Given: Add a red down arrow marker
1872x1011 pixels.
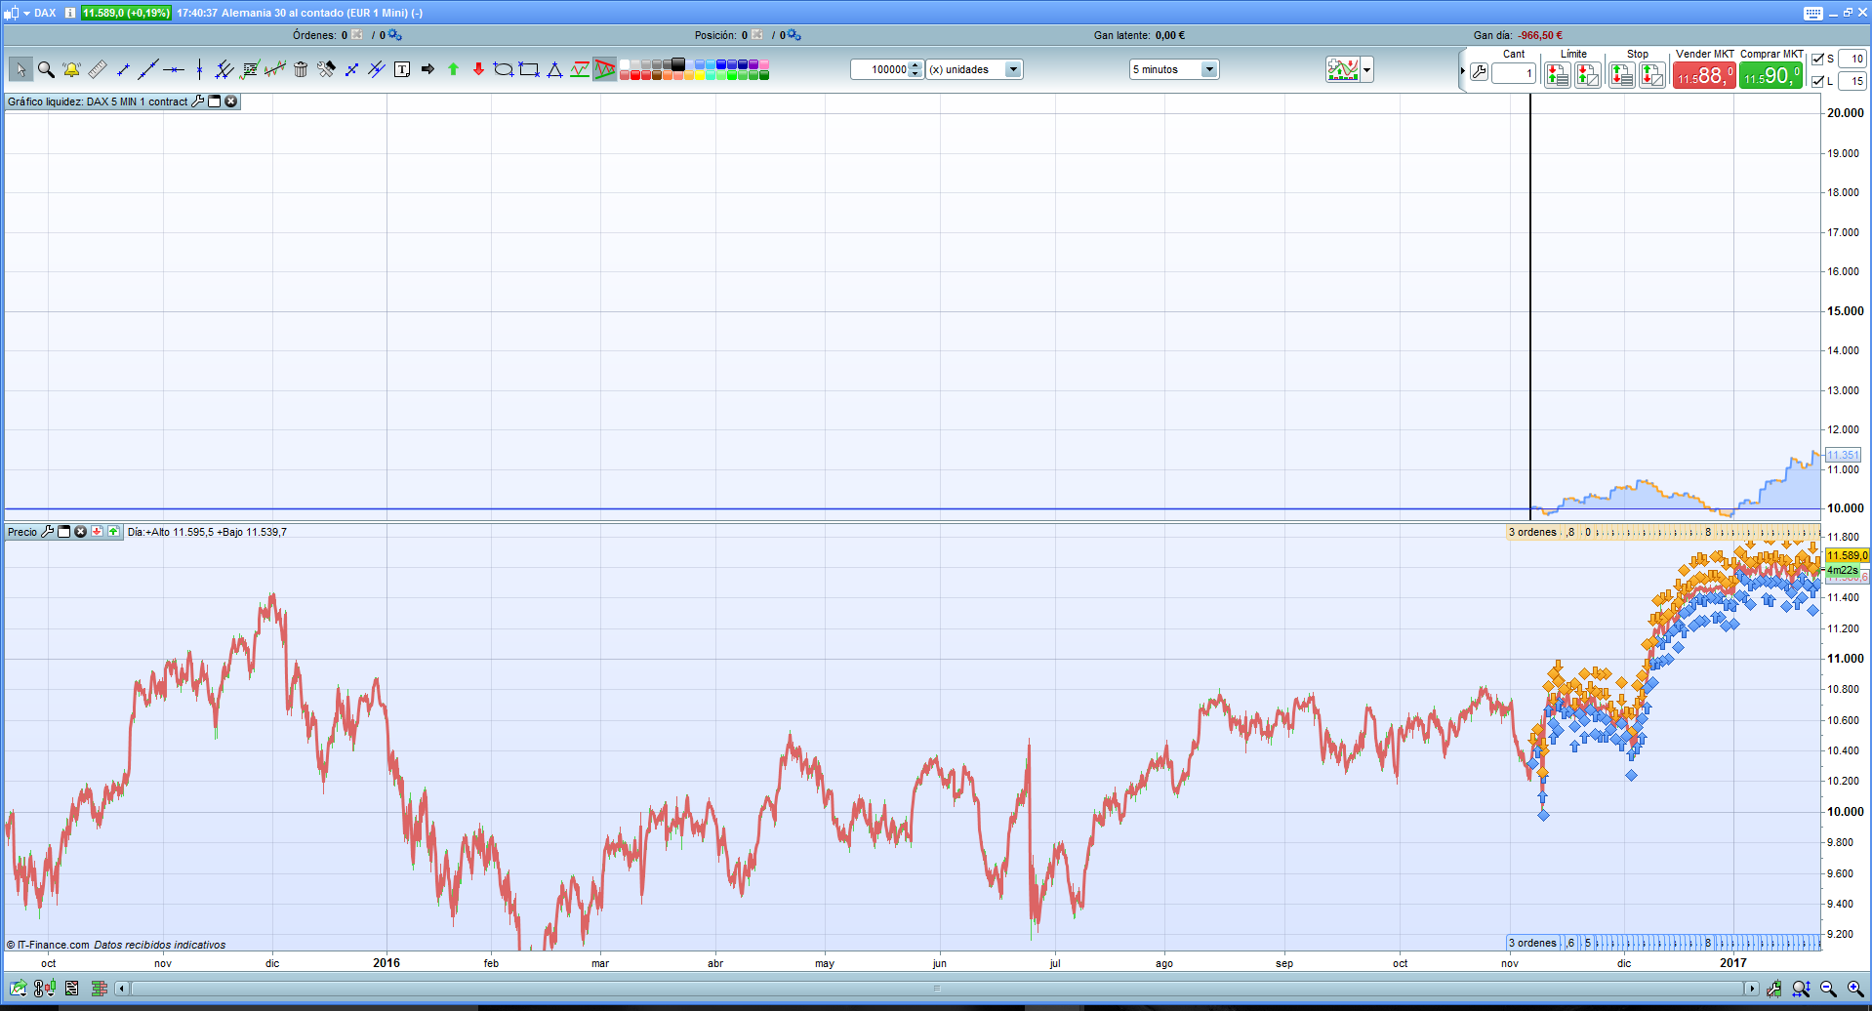Looking at the screenshot, I should [478, 69].
